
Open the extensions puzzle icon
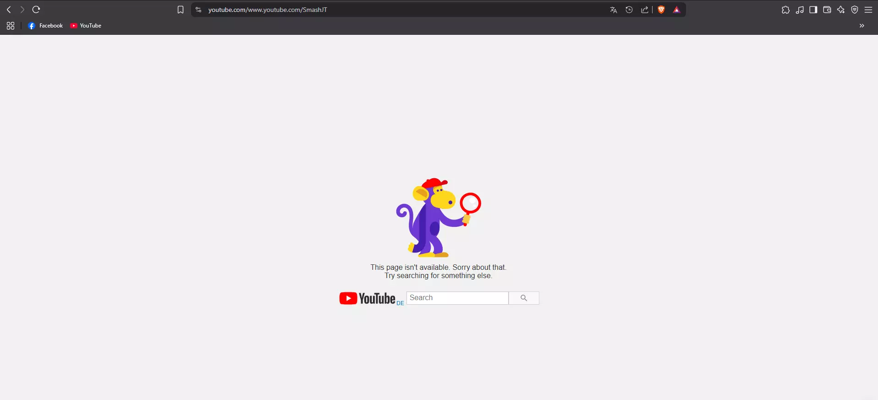785,10
